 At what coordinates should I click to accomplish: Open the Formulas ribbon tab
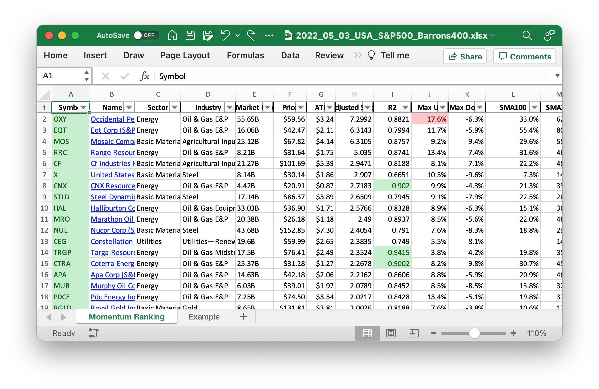(x=245, y=55)
